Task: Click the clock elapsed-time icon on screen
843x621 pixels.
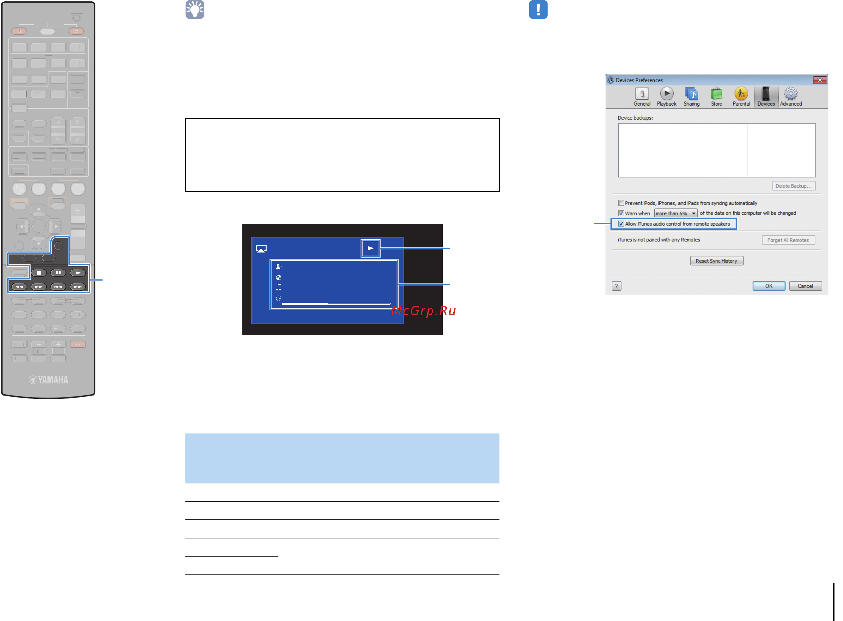Action: pyautogui.click(x=279, y=299)
